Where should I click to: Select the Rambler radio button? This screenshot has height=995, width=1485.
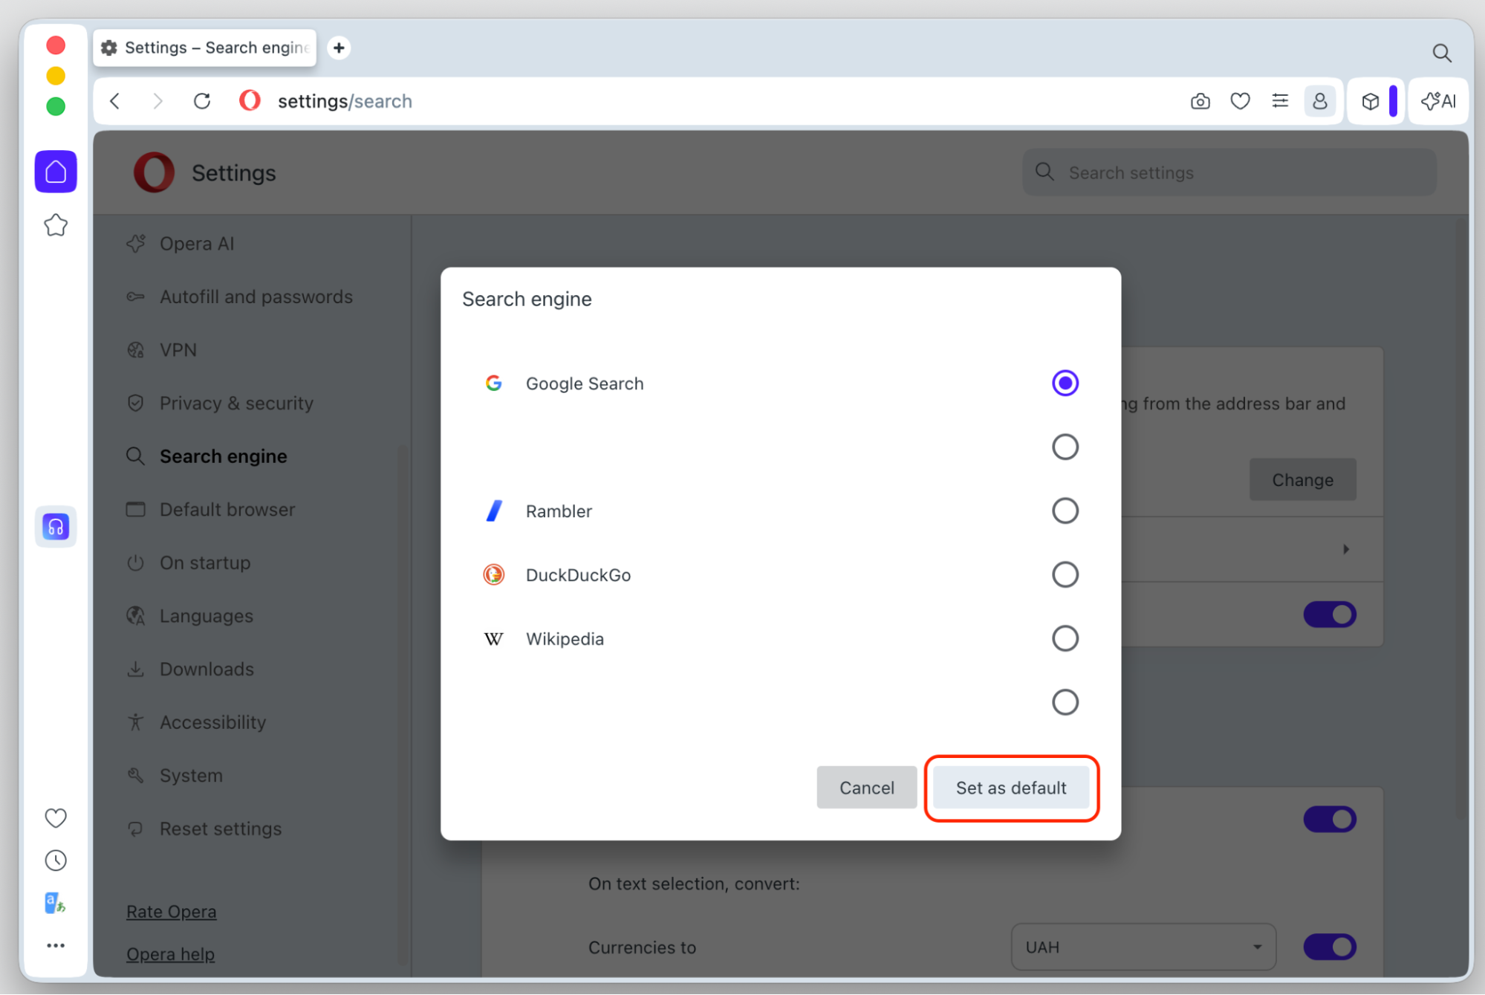(1065, 511)
